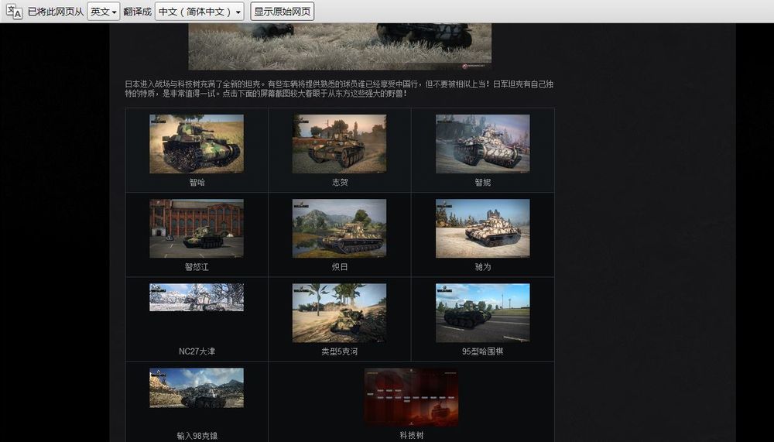The image size is (774, 442).
Task: Open the 驰为 tank screenshot thumbnail
Action: [x=483, y=228]
